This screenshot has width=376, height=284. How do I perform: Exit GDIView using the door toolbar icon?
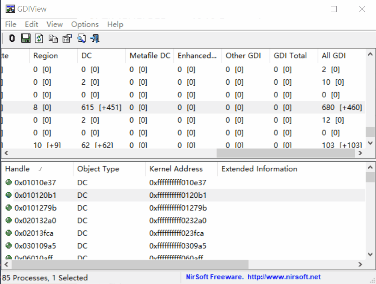[95, 38]
